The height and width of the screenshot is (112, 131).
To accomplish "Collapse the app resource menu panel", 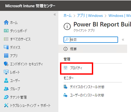I will coord(123,40).
